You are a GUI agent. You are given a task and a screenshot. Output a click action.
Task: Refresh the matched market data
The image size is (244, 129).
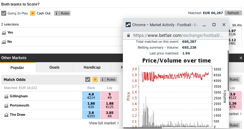[233, 13]
